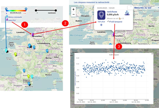Expand details with the blue plus sign
This screenshot has width=159, height=108.
(x=101, y=25)
